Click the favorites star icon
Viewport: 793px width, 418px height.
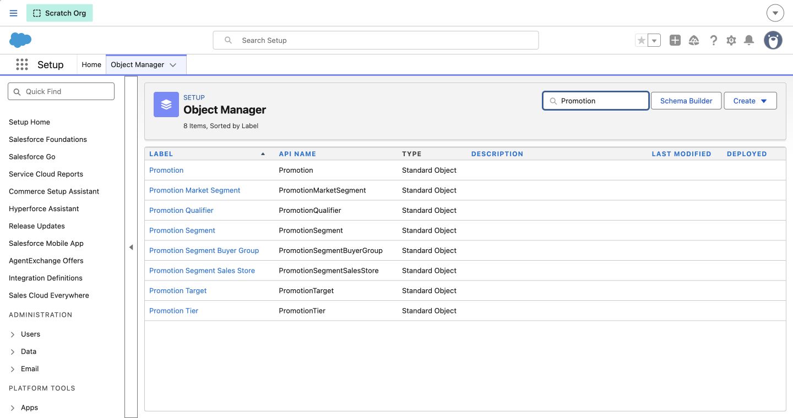641,40
